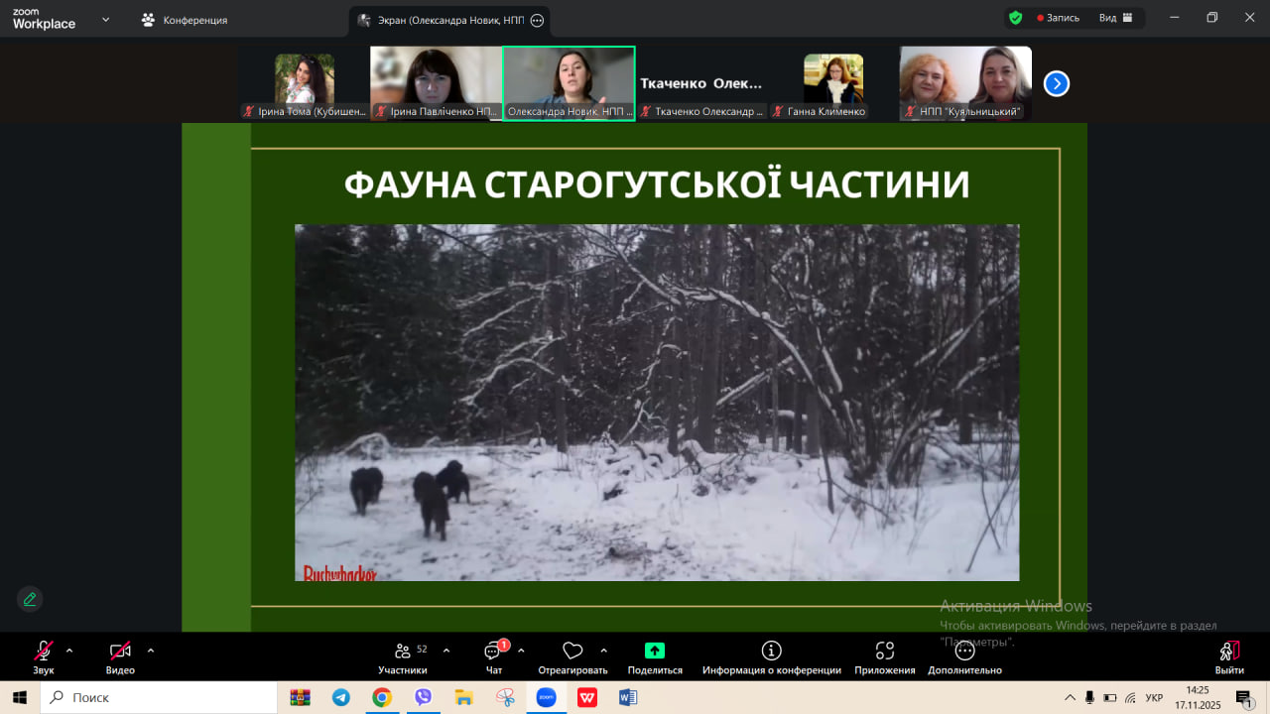Expand audio settings arrow next to Звук
Image resolution: width=1270 pixels, height=714 pixels.
pos(69,651)
